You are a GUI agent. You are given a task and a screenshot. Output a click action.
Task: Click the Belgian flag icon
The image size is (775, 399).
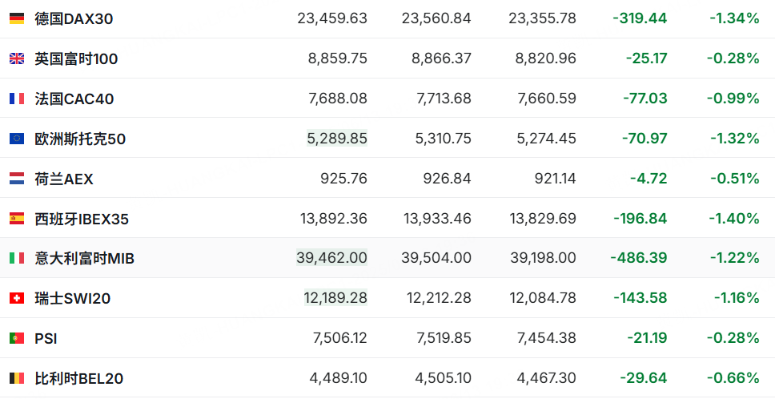(17, 378)
